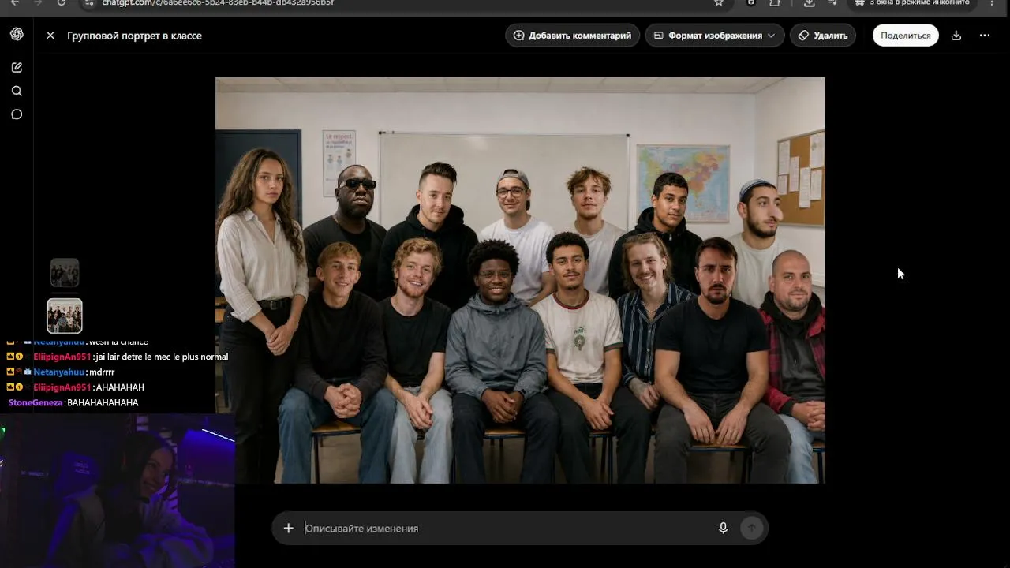Expand the Формат изображения dropdown
Viewport: 1010px width, 568px height.
(715, 35)
